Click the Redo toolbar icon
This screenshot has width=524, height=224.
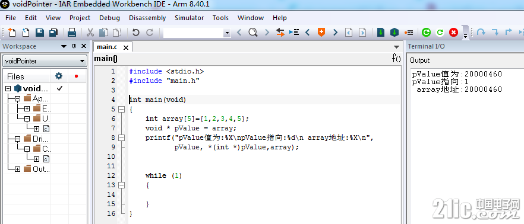pos(149,33)
